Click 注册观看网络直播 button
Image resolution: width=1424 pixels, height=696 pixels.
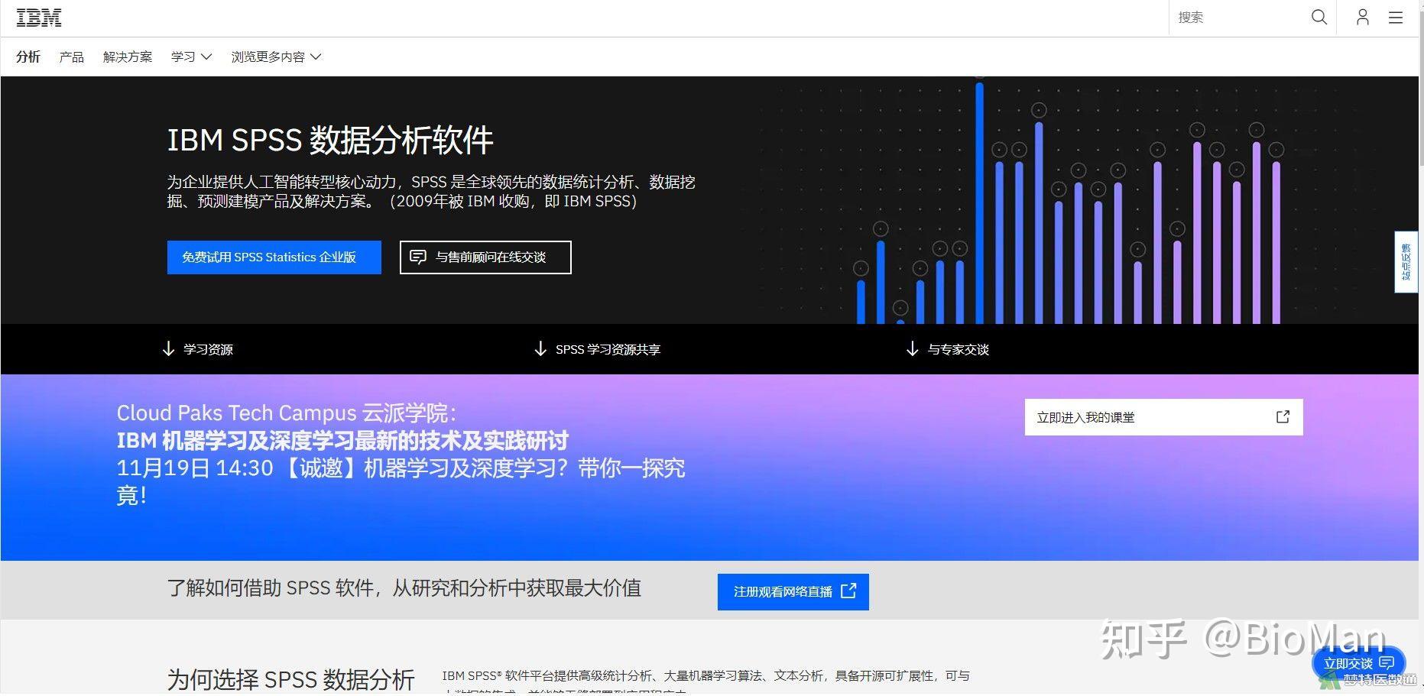point(793,591)
